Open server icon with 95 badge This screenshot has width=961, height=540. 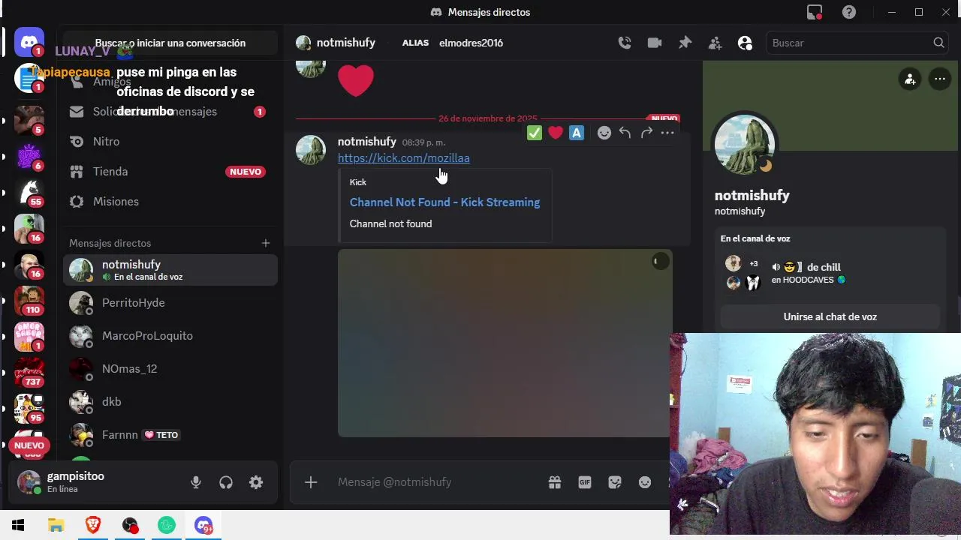pyautogui.click(x=29, y=409)
